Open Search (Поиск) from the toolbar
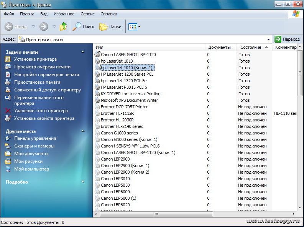The height and width of the screenshot is (227, 304). pyautogui.click(x=83, y=27)
